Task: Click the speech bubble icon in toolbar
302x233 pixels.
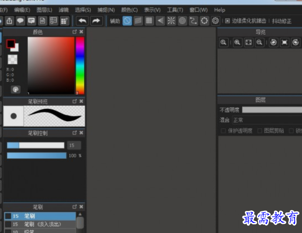Action: 20,21
